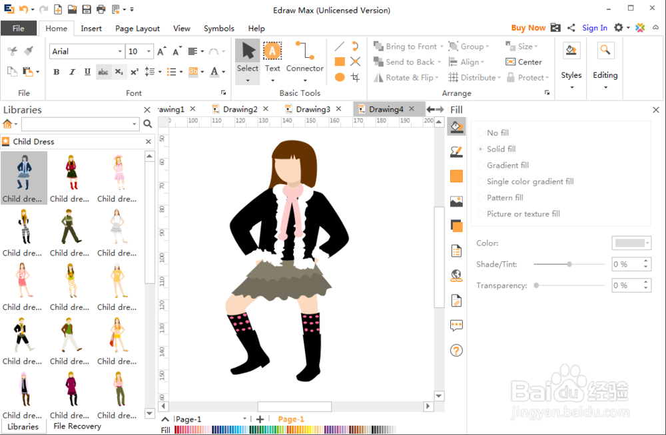
Task: Switch to the Drawing2 document tab
Action: (x=240, y=109)
